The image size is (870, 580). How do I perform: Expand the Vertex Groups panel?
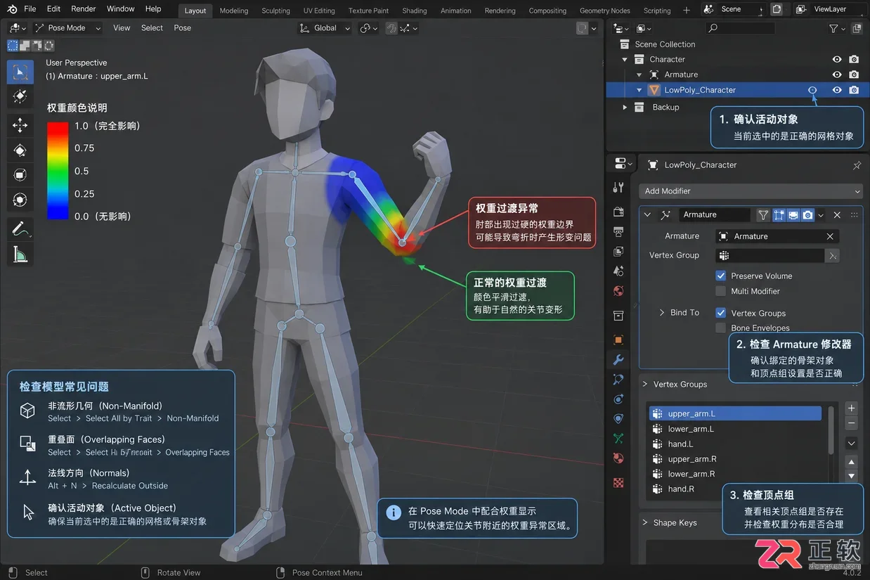pos(645,384)
